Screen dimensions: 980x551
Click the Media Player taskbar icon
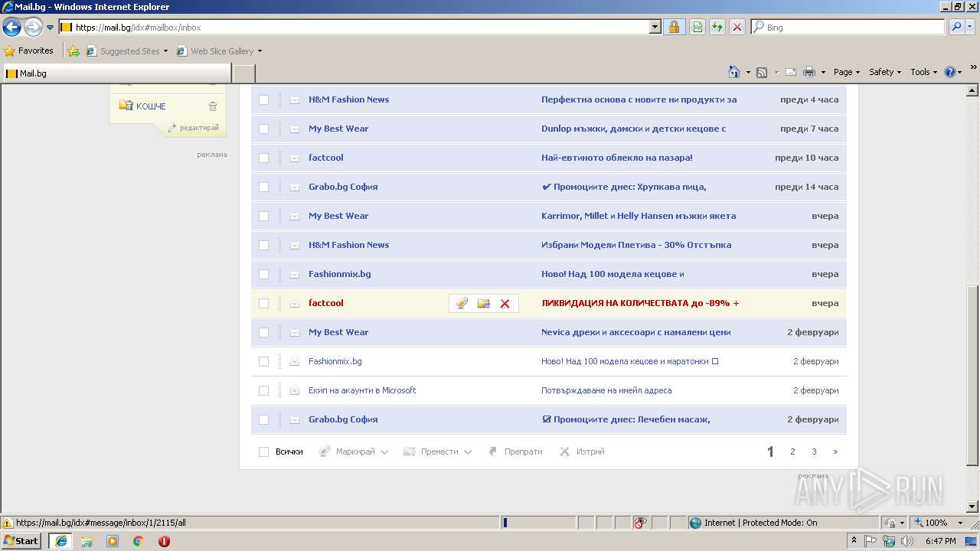113,541
